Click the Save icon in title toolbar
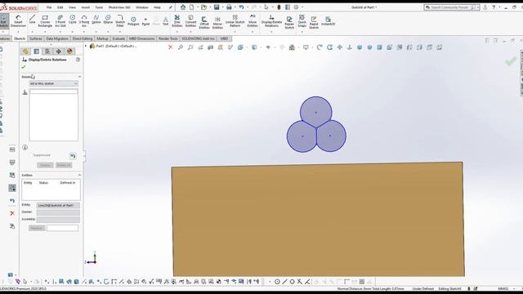The height and width of the screenshot is (294, 523). (217, 7)
